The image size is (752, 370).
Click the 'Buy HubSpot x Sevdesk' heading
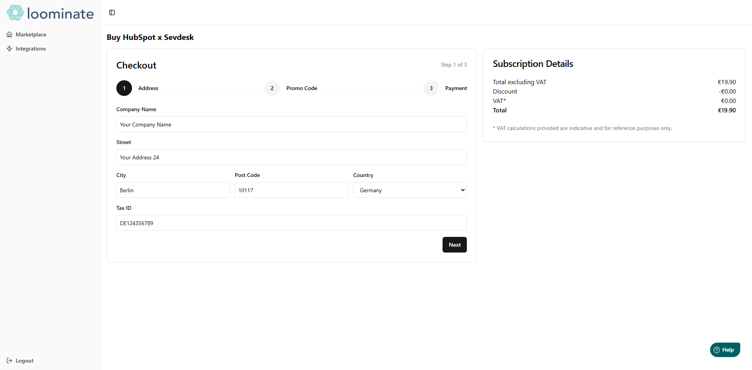(x=150, y=37)
